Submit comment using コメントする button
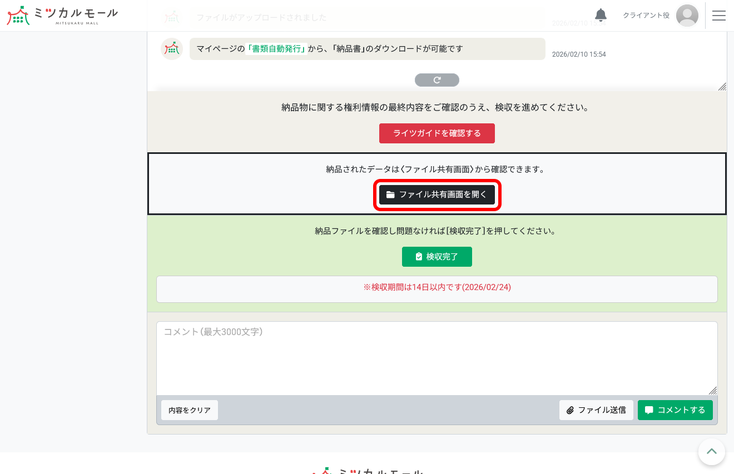The width and height of the screenshot is (734, 474). coord(675,410)
